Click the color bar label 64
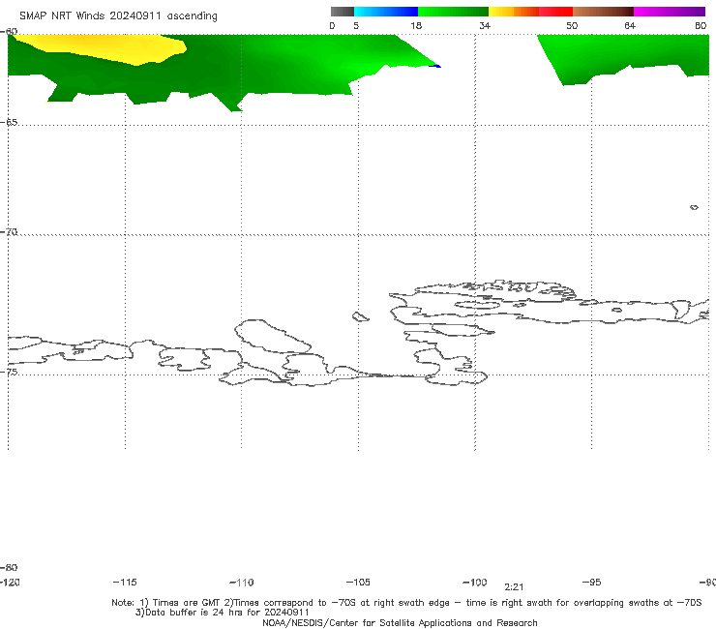716x629 pixels. coord(630,25)
